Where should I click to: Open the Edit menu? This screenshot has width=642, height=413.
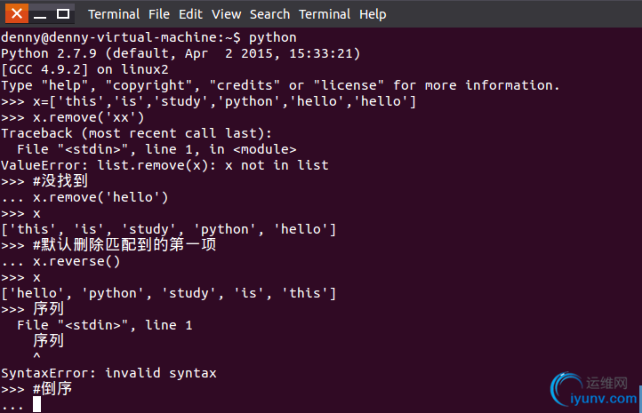(190, 14)
